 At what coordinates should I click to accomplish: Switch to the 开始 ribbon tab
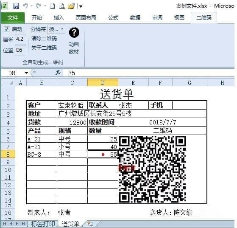[36, 18]
